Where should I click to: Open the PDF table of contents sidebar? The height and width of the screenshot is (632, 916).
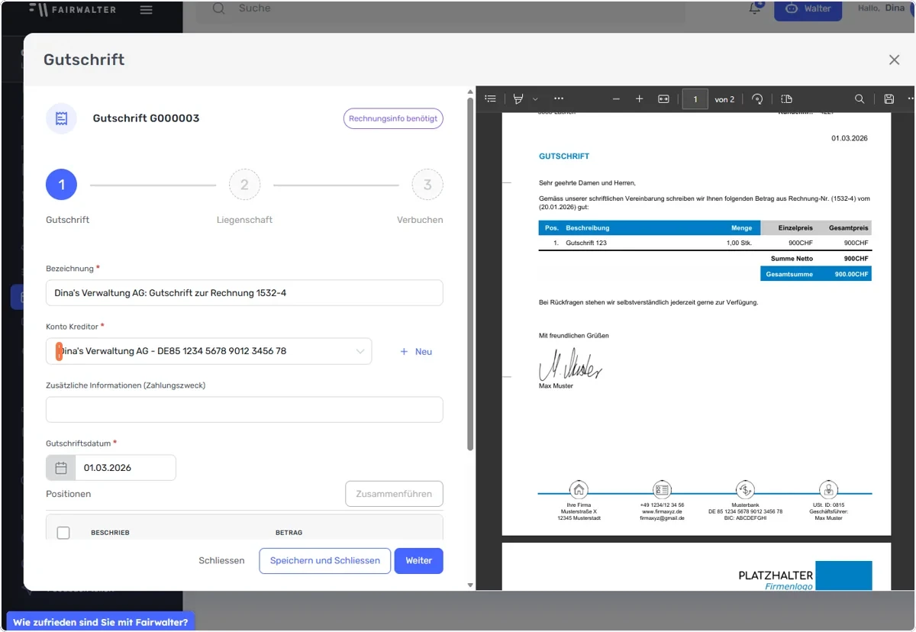[491, 99]
